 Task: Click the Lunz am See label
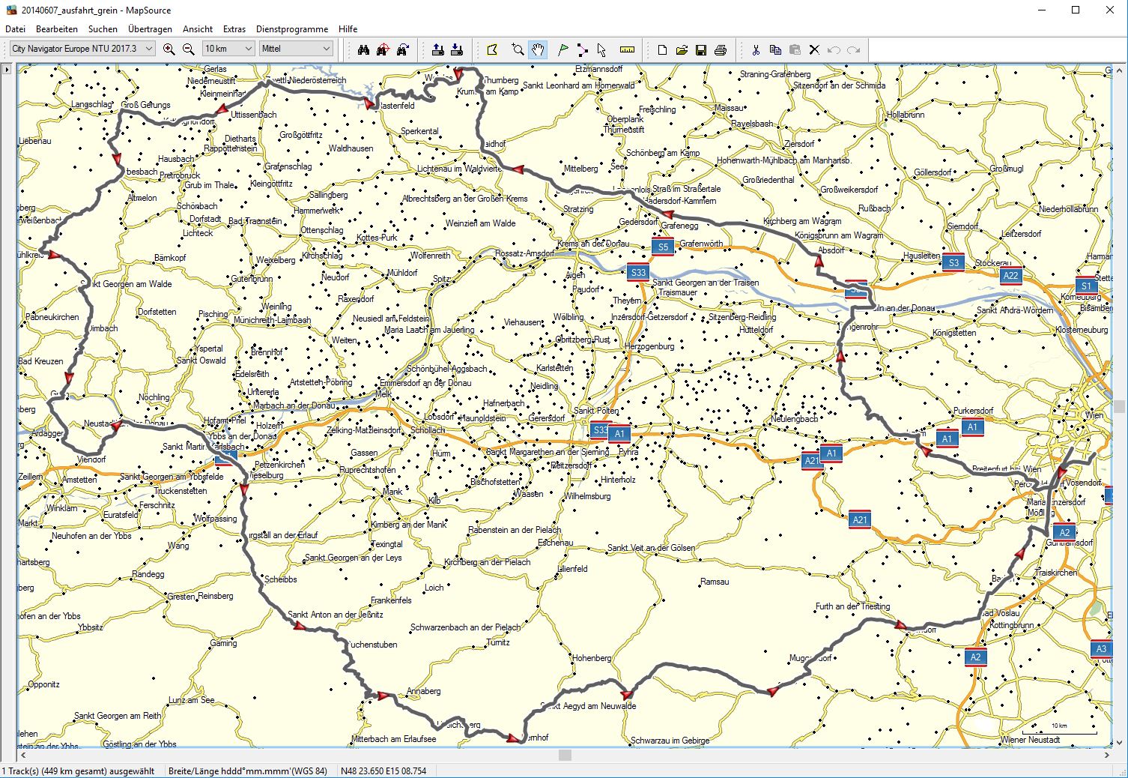[192, 700]
